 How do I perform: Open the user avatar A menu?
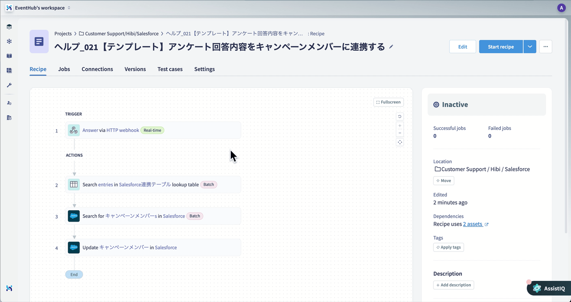coord(561,8)
